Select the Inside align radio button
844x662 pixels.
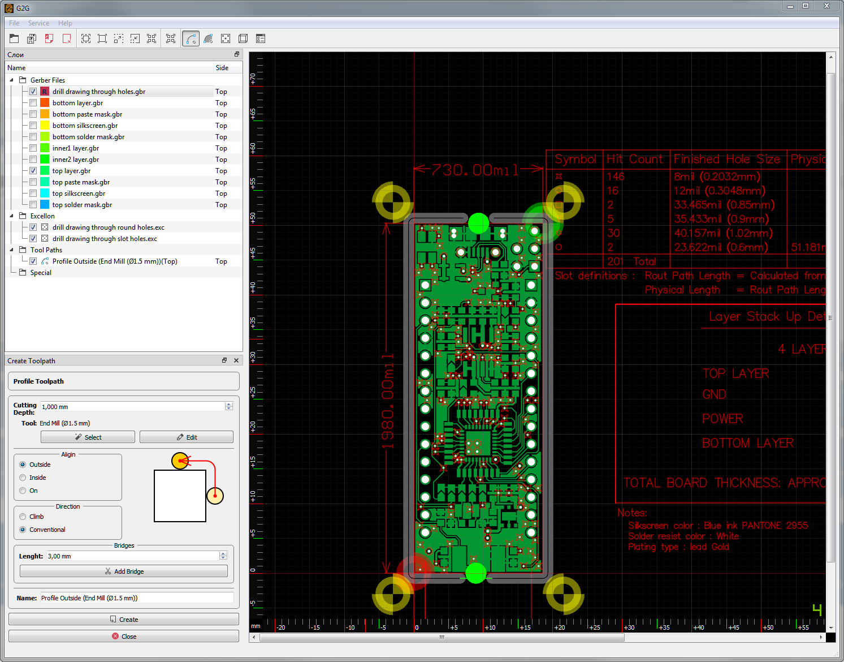point(23,478)
